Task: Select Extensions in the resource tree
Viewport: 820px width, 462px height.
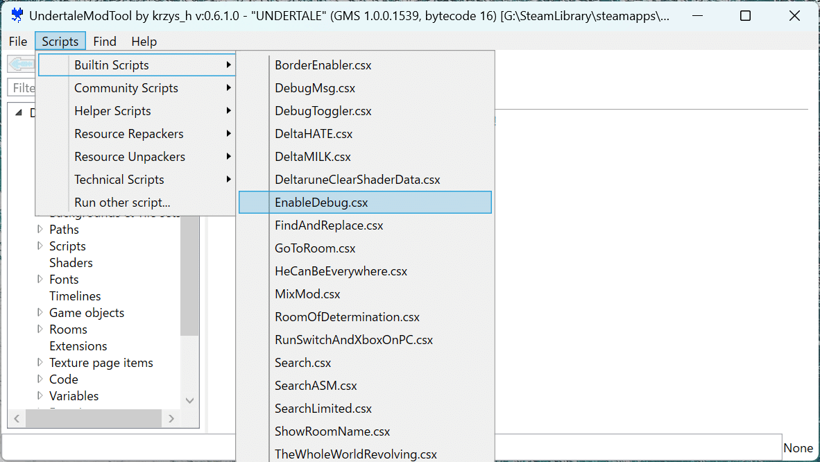Action: (x=78, y=346)
